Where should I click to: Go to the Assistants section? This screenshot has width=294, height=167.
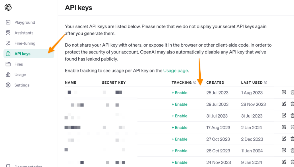pyautogui.click(x=24, y=33)
